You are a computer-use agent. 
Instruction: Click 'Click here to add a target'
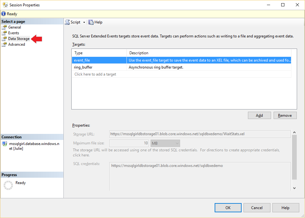point(95,74)
